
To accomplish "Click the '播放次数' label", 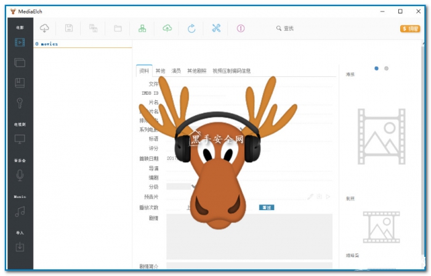I will coord(149,208).
